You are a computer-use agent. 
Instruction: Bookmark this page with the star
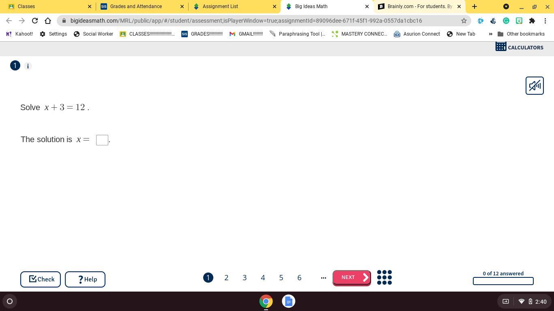[x=464, y=21]
